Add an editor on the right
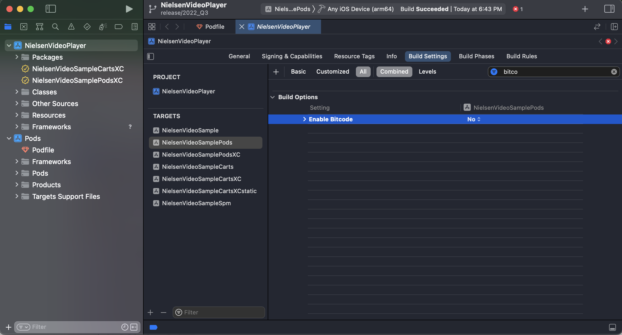 click(614, 27)
